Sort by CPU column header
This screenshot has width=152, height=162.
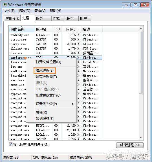(57, 29)
